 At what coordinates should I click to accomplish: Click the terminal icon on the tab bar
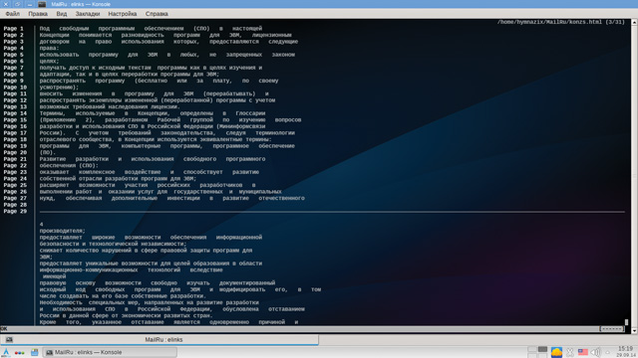click(x=9, y=340)
